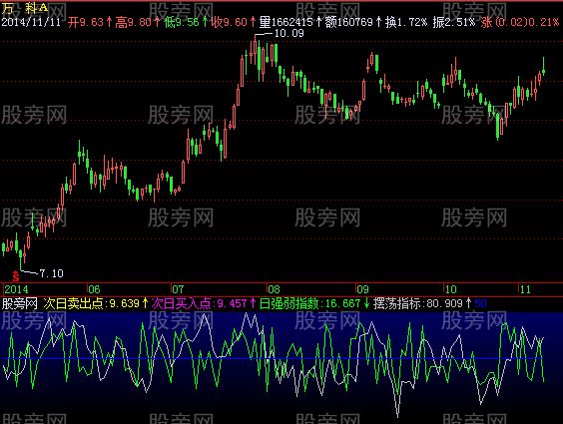Click the 2014 year axis label
The image size is (563, 424).
[16, 289]
